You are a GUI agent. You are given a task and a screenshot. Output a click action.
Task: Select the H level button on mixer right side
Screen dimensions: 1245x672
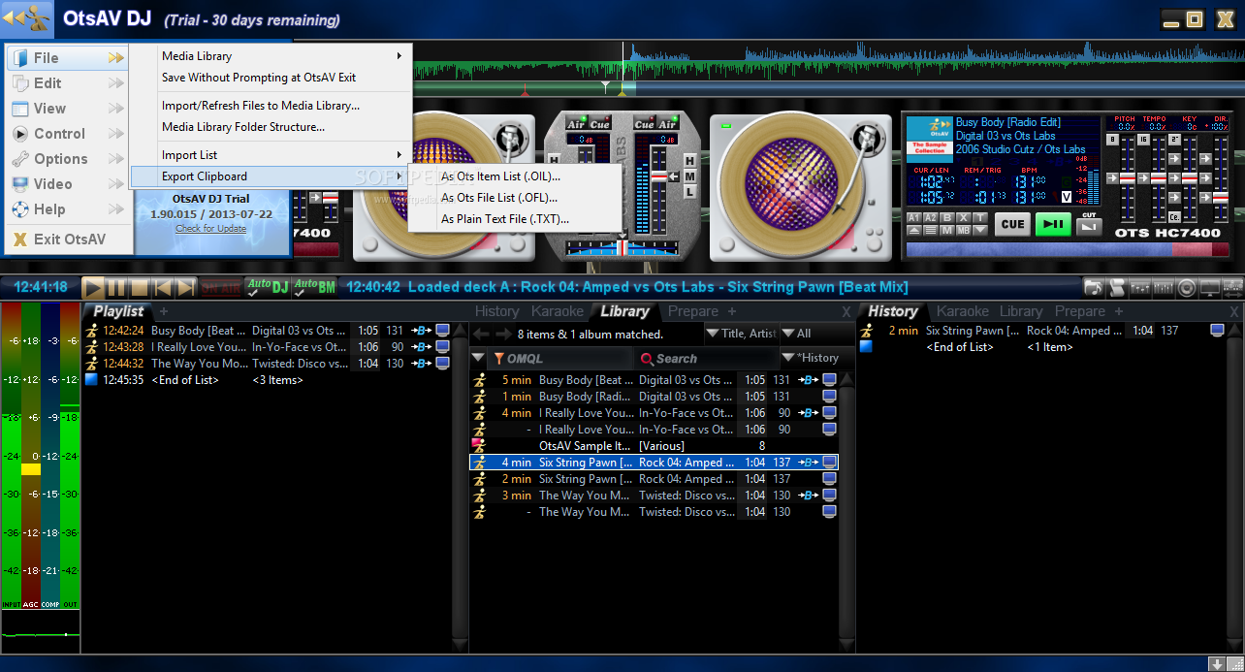tap(689, 161)
